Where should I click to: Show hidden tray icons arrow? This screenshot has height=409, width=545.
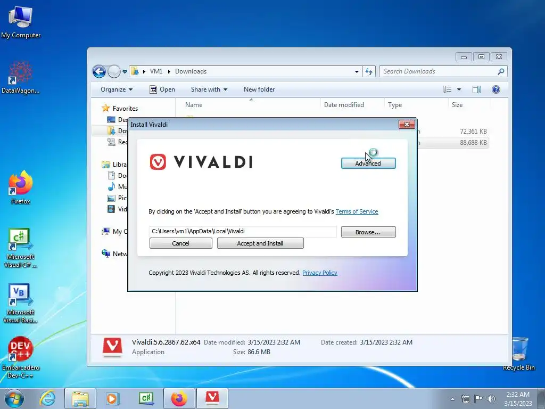pyautogui.click(x=452, y=399)
